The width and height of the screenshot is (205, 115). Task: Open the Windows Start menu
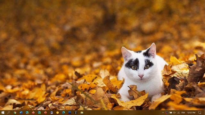pyautogui.click(x=3, y=112)
